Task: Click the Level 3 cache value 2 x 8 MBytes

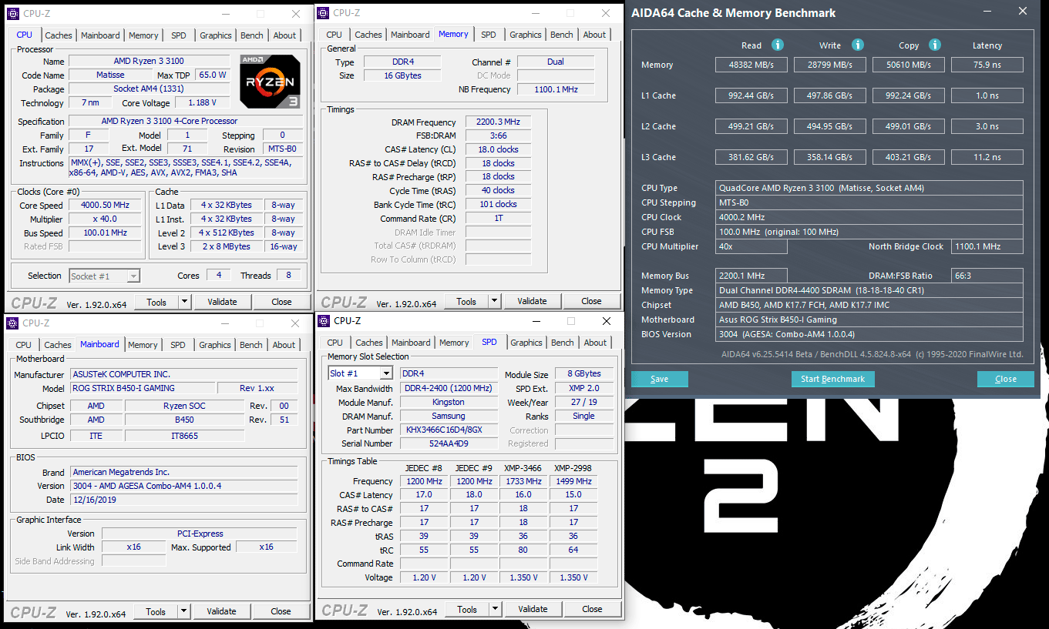Action: [227, 247]
